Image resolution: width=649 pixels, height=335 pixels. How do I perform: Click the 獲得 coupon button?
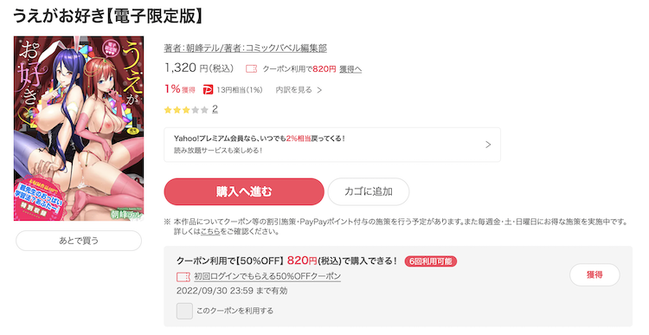coord(594,274)
